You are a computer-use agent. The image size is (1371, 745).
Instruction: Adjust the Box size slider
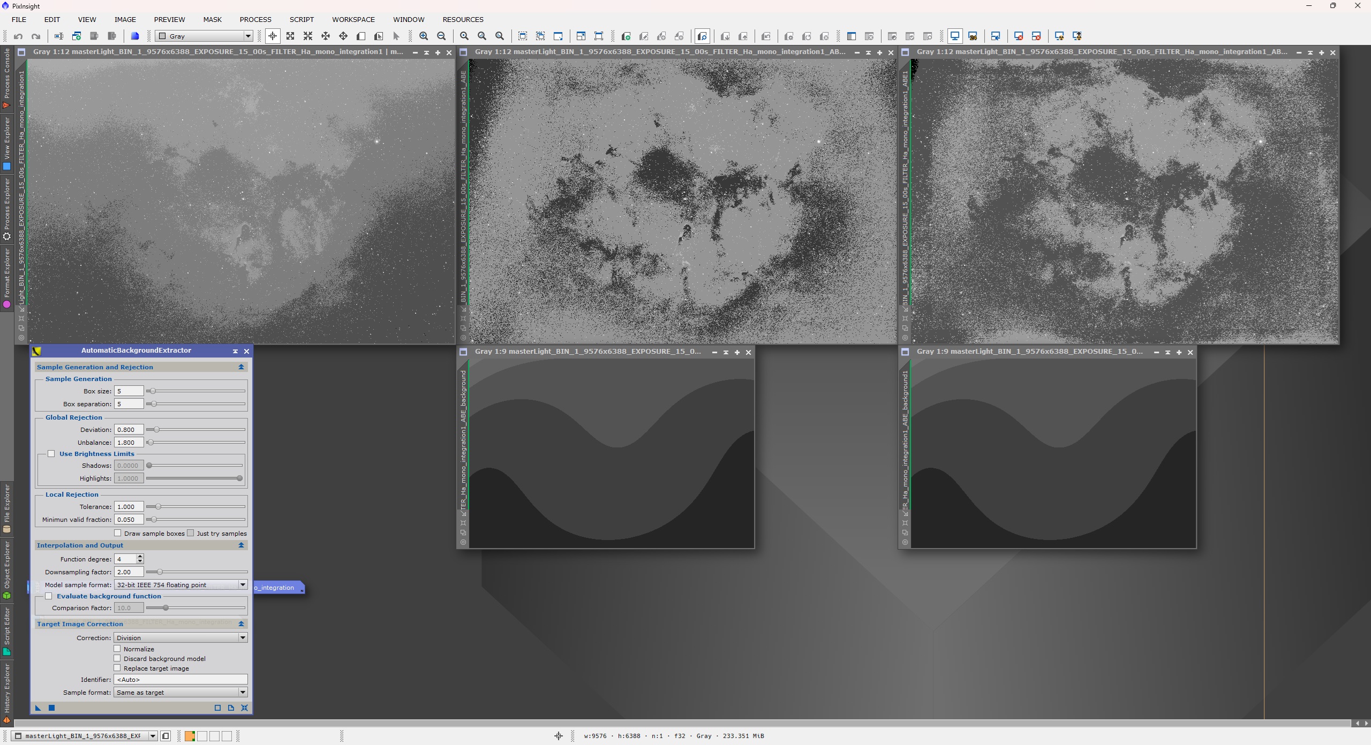pyautogui.click(x=196, y=391)
